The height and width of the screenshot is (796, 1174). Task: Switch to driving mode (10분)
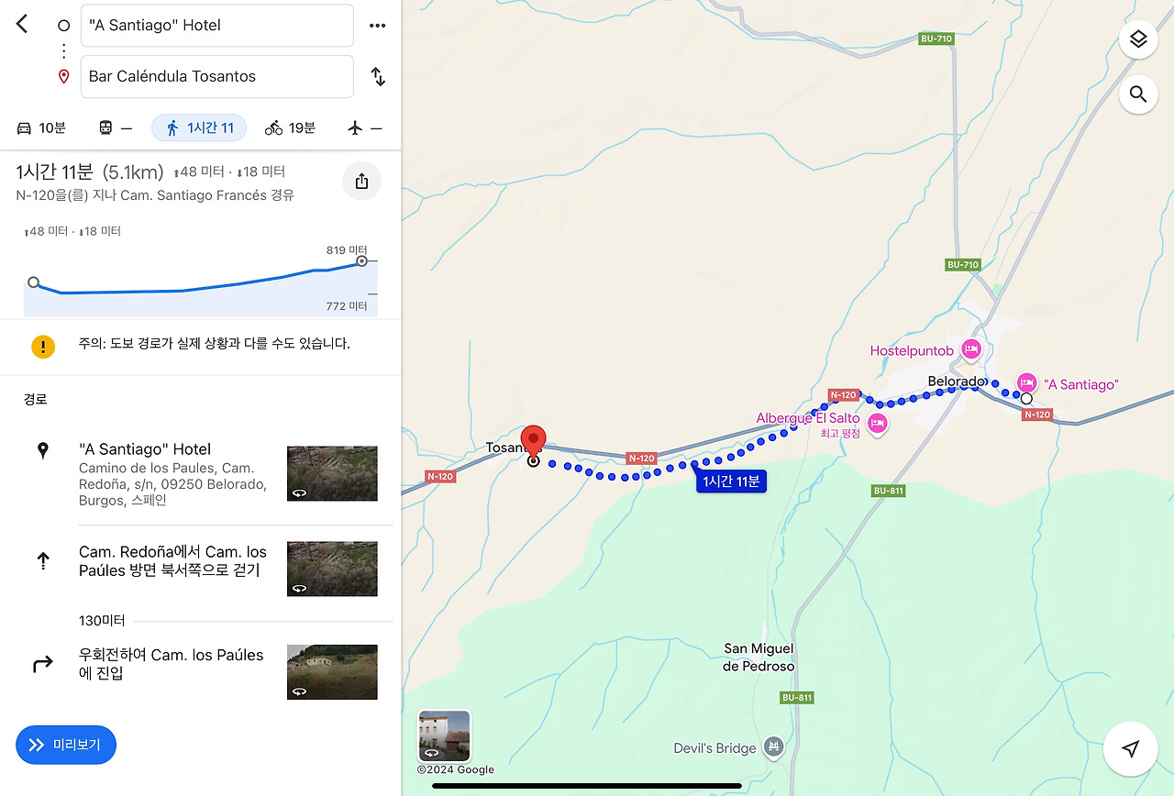[x=41, y=128]
